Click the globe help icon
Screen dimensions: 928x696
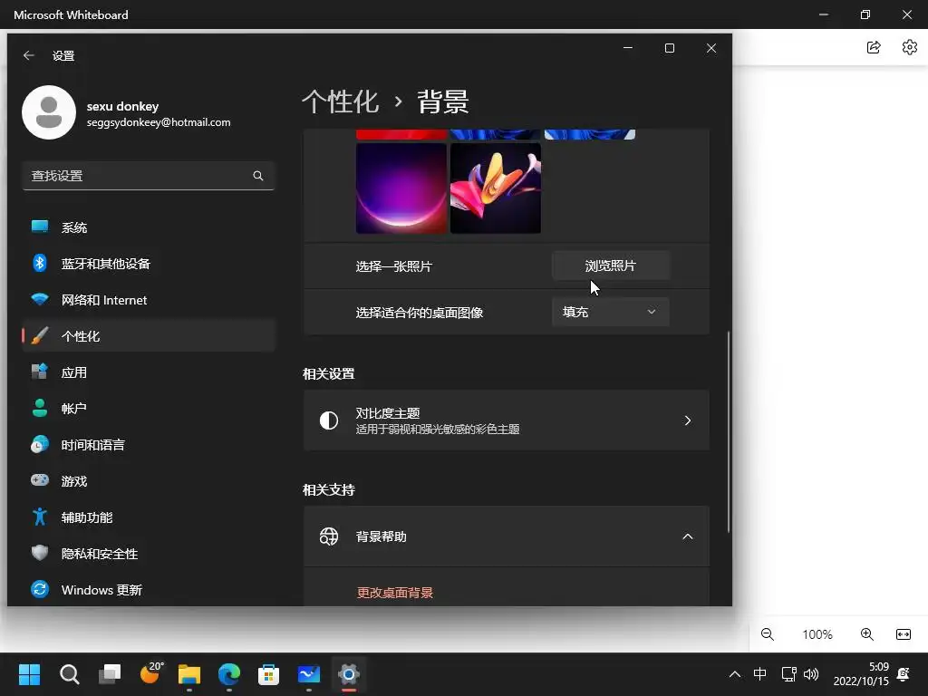(329, 536)
